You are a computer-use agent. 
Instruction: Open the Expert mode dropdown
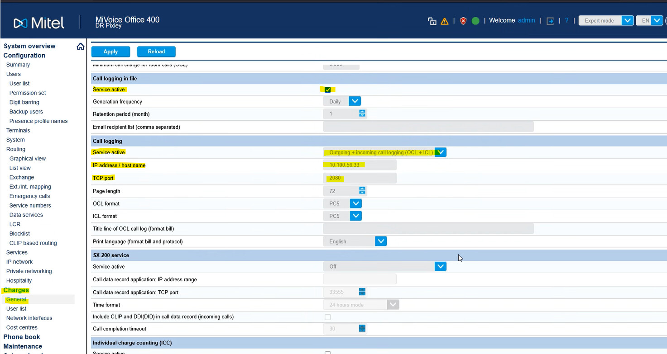coord(606,20)
